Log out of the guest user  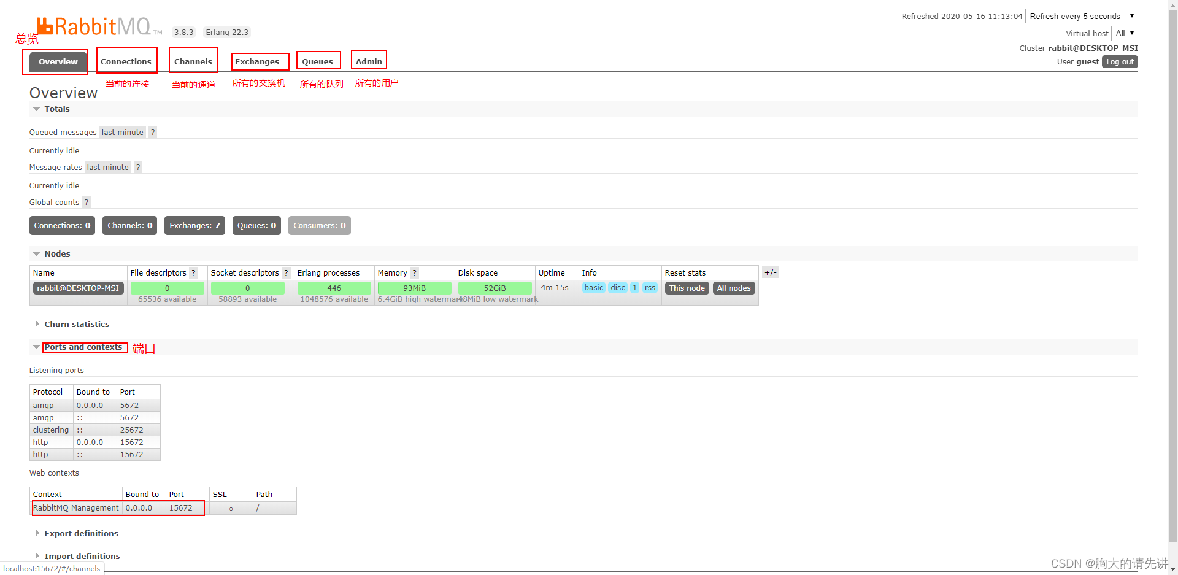click(x=1120, y=61)
